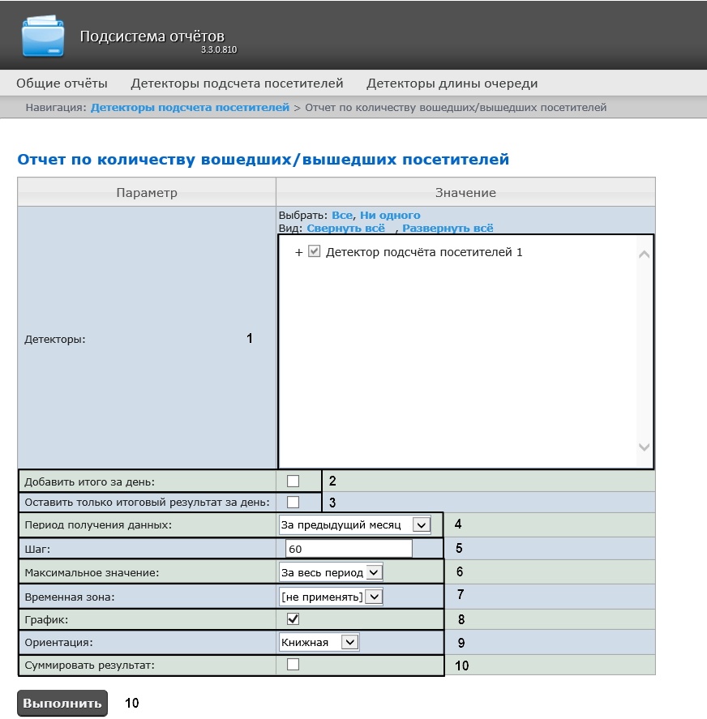The width and height of the screenshot is (707, 719).
Task: Click the Ни одного link
Action: [x=390, y=216]
